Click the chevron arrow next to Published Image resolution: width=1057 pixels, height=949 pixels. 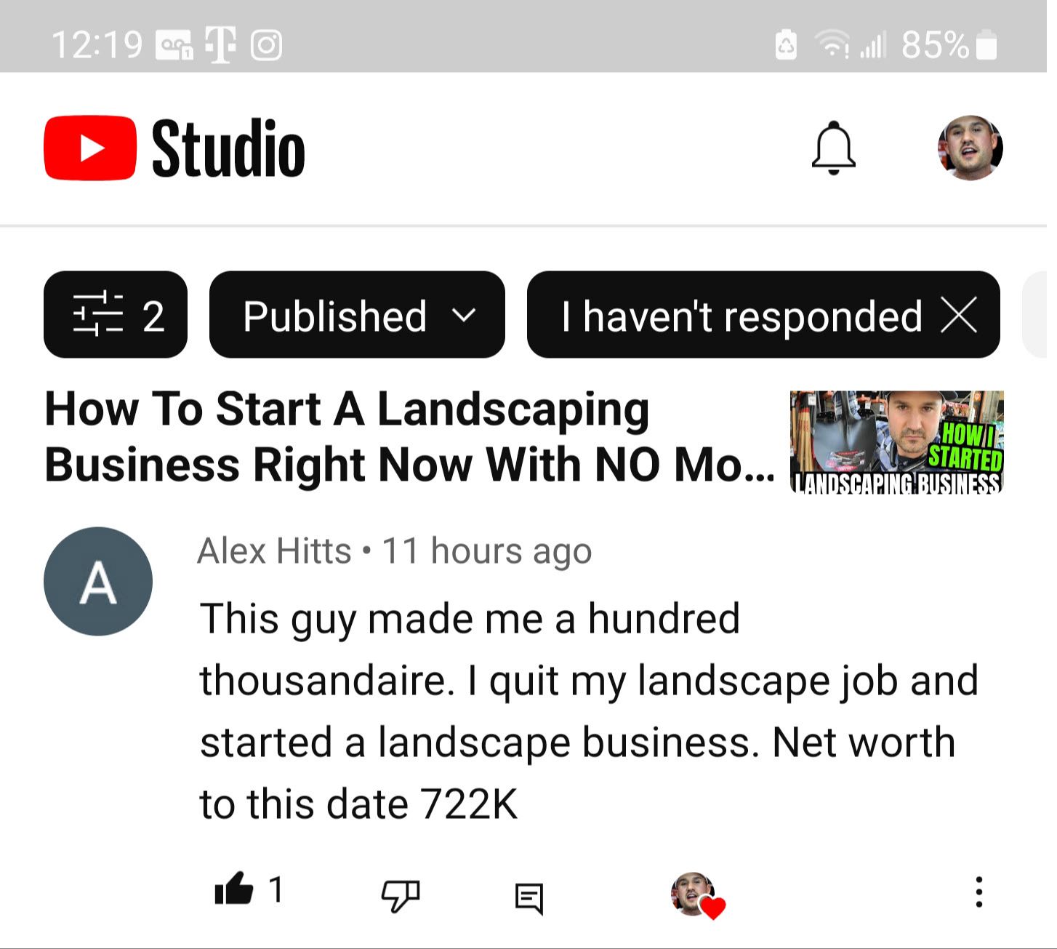(x=463, y=316)
